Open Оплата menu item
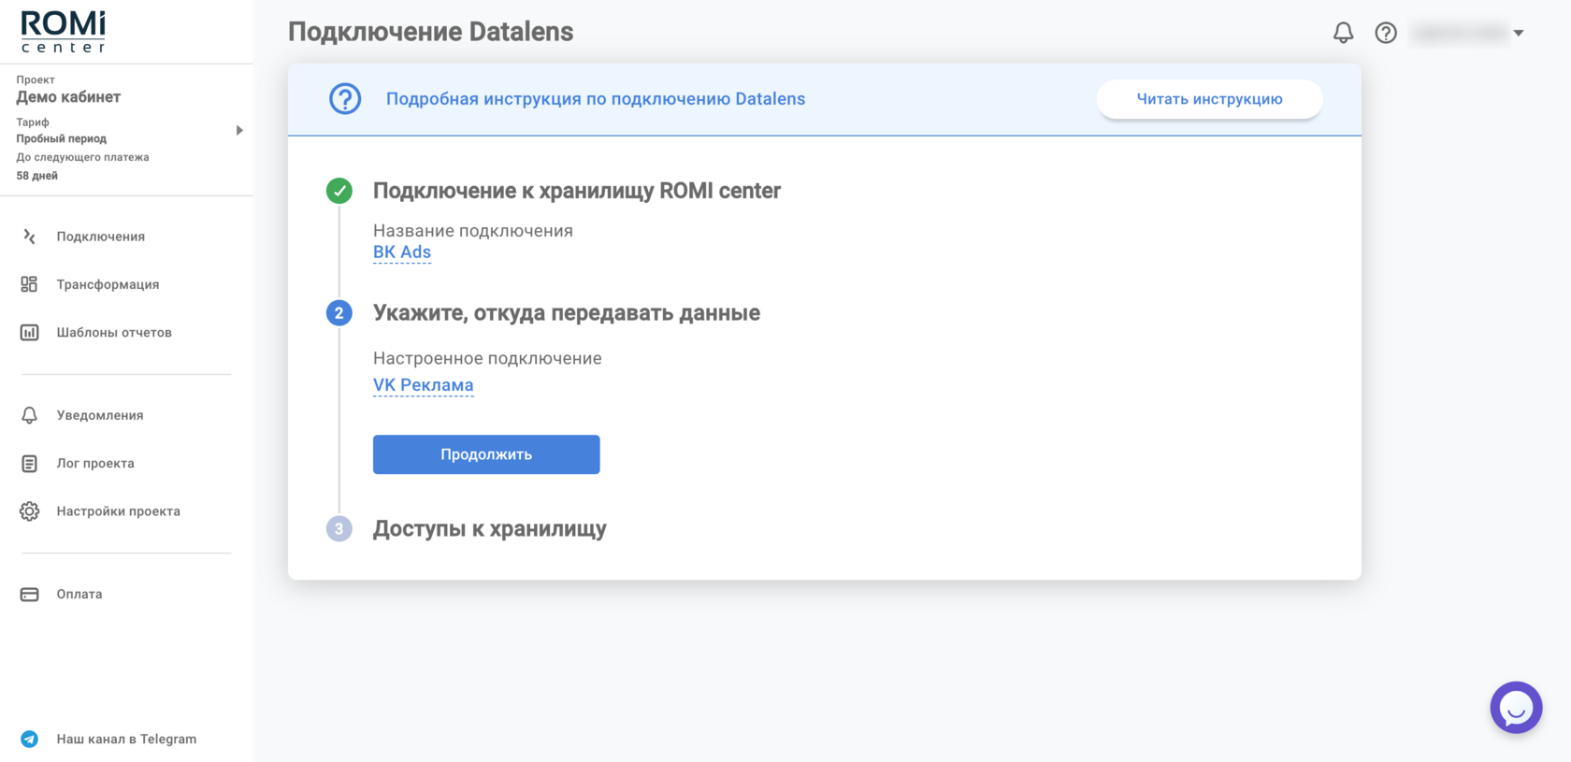1571x762 pixels. [x=79, y=594]
